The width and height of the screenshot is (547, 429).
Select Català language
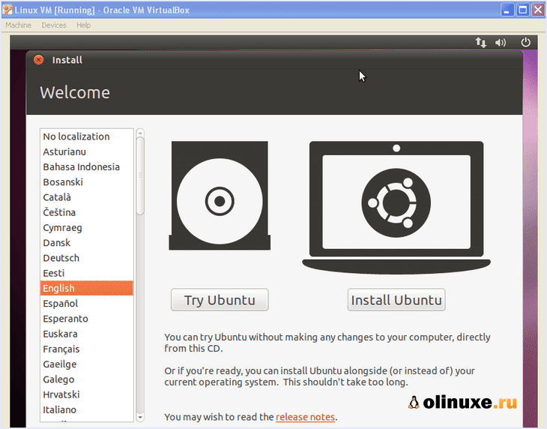[86, 197]
